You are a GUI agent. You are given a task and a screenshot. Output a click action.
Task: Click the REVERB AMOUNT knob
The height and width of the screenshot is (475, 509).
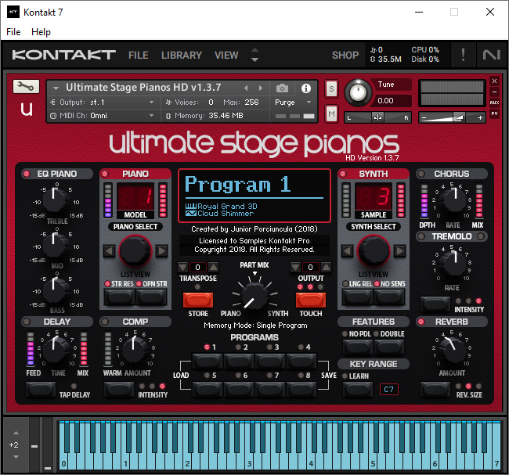(452, 350)
